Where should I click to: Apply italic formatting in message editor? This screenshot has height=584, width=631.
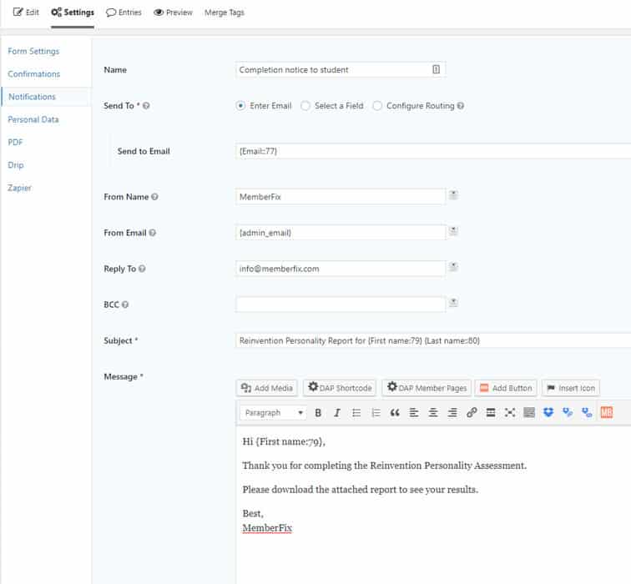(337, 413)
